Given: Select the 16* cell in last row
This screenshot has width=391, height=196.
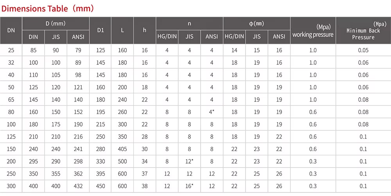Looking at the screenshot, I should click(190, 186).
